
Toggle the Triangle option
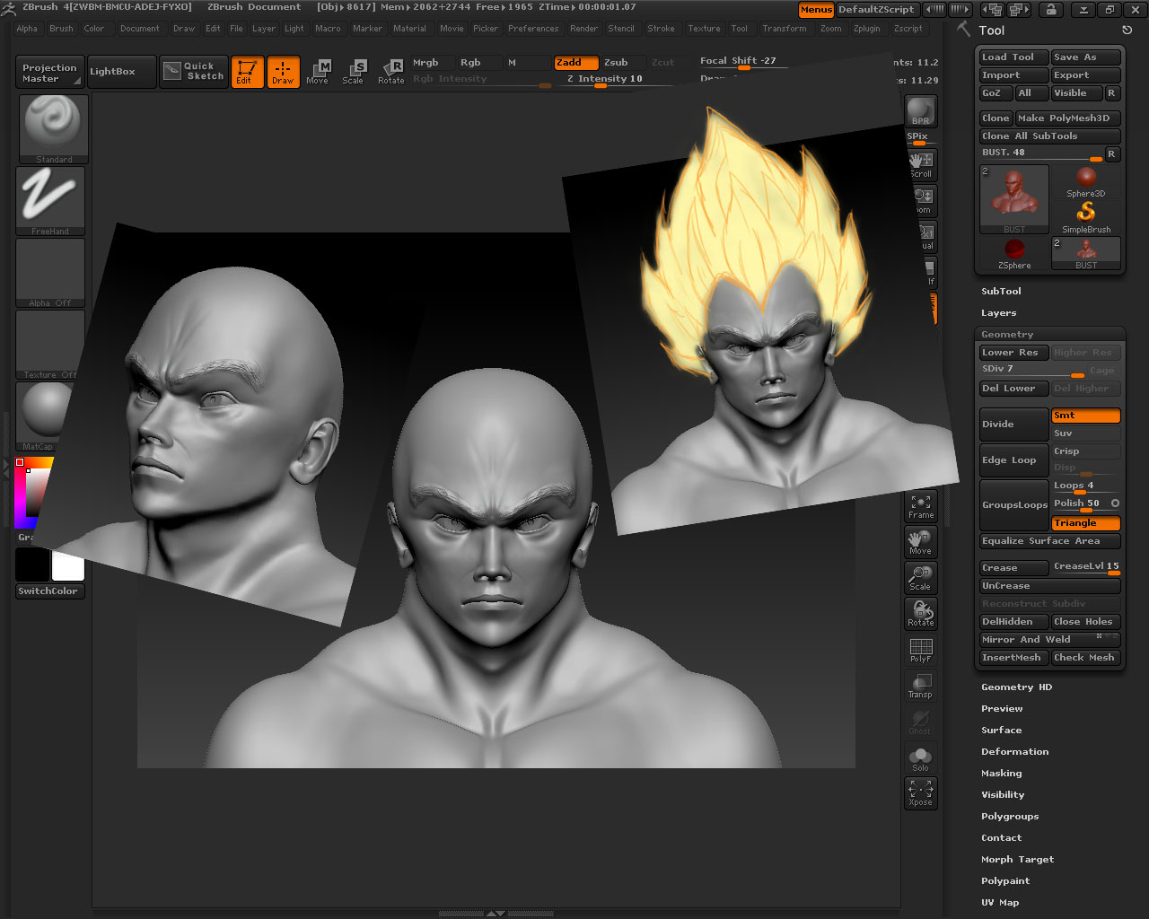click(x=1086, y=523)
